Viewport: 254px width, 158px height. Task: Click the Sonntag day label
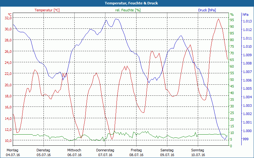[197, 150]
